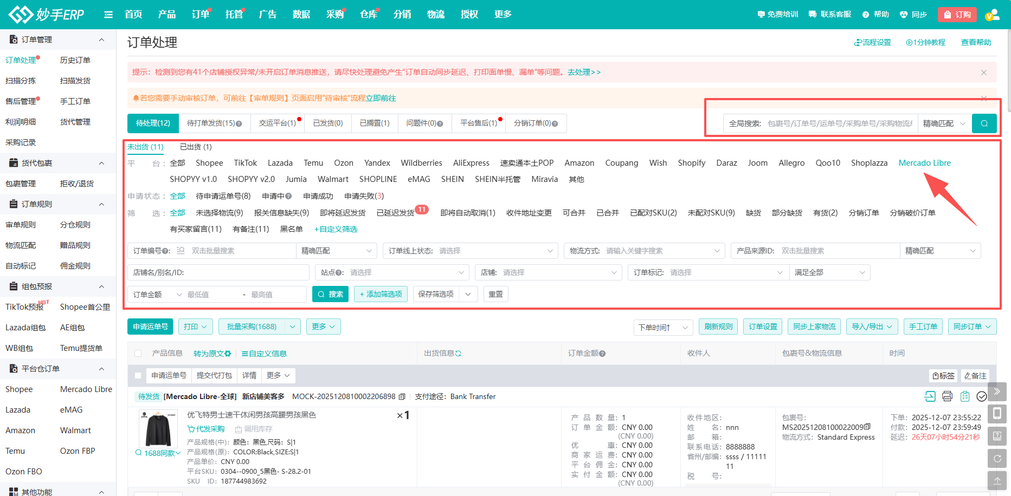Image resolution: width=1011 pixels, height=496 pixels.
Task: Open the 仓库 top menu
Action: pos(369,15)
